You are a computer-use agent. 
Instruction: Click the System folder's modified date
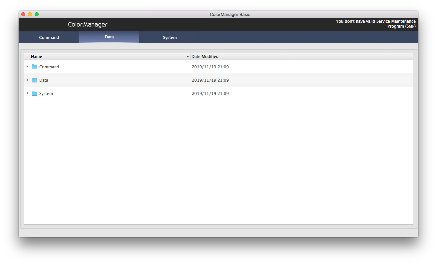coord(210,93)
